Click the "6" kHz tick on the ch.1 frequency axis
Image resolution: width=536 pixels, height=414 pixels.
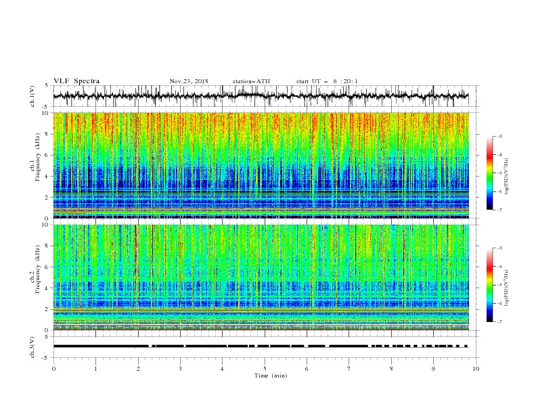pyautogui.click(x=47, y=156)
